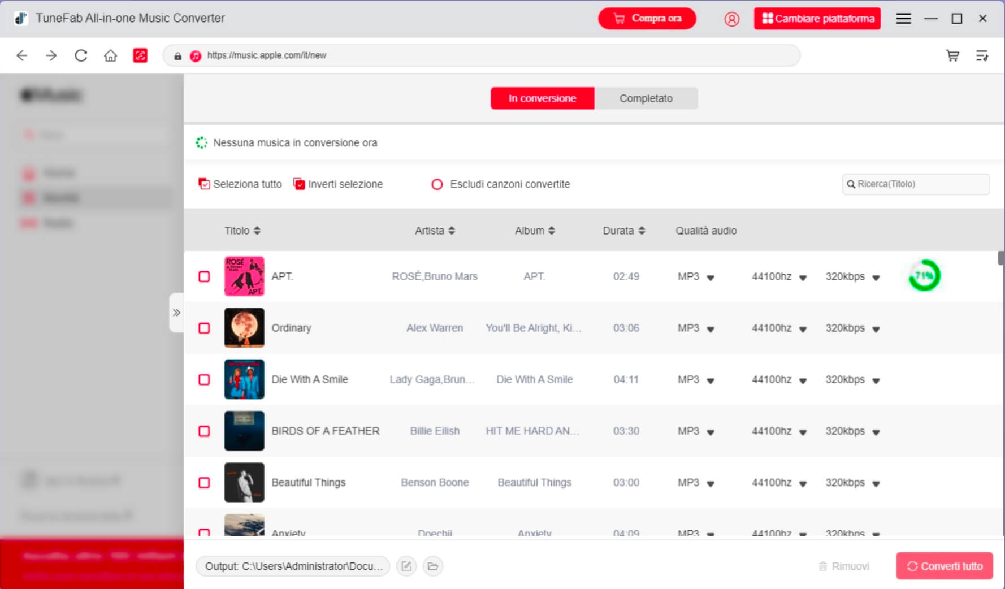Open the shopping cart icon

952,55
